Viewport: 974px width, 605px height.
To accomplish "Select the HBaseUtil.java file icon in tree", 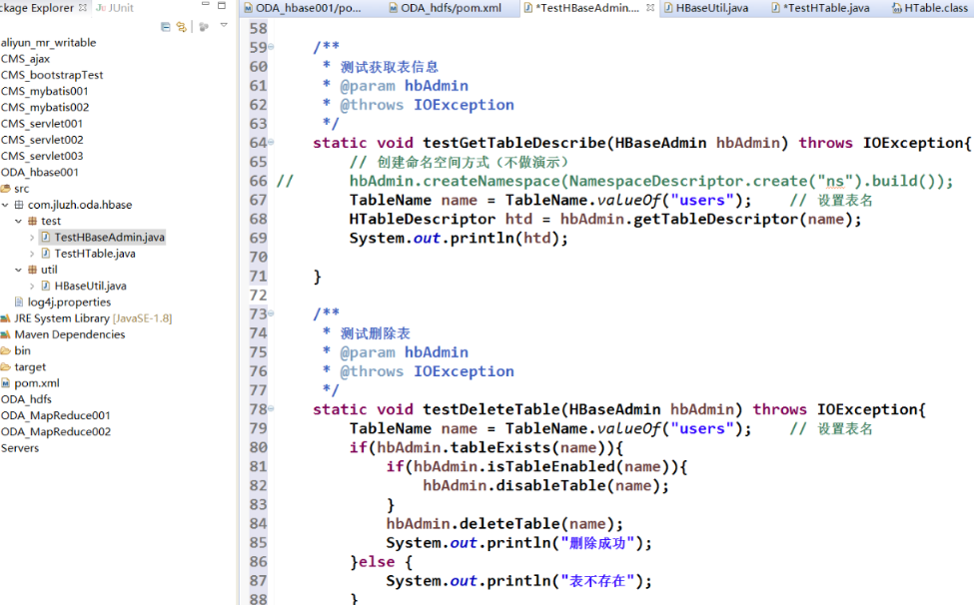I will (46, 286).
